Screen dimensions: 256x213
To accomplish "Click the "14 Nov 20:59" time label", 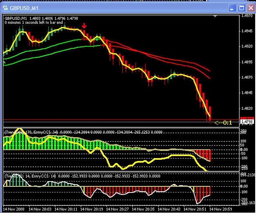I will [221, 209].
